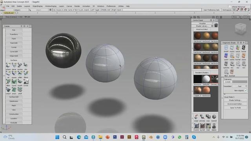Adjust the Tolerance slider bar

click(x=240, y=82)
